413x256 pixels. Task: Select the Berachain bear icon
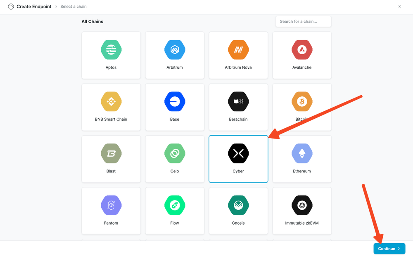pyautogui.click(x=238, y=101)
